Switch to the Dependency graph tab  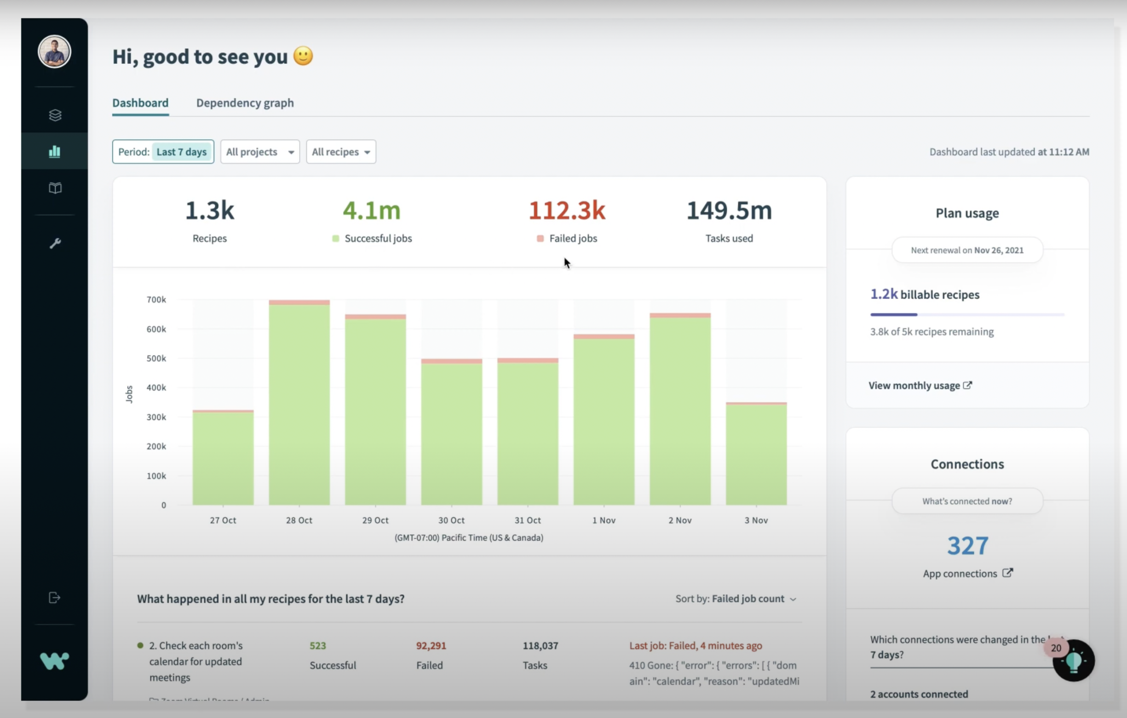tap(246, 103)
